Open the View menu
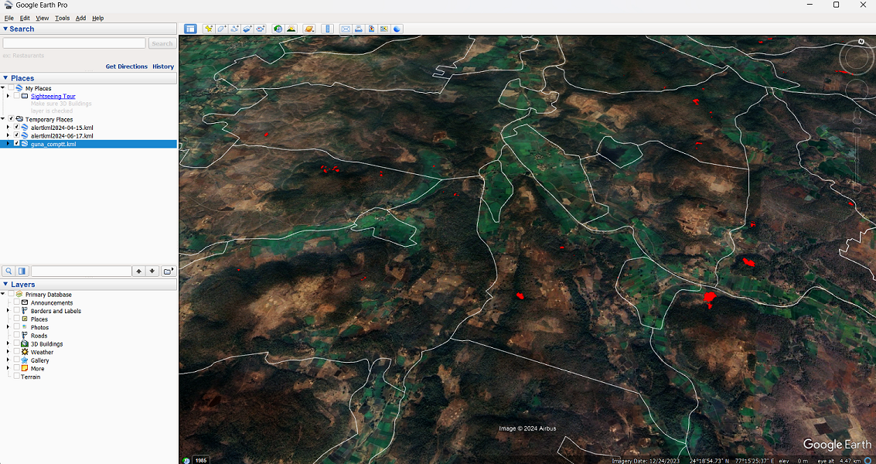 [42, 18]
